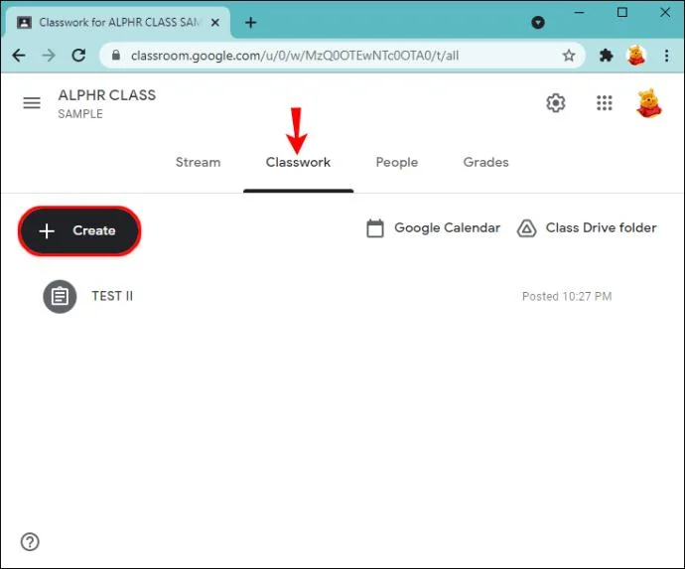
Task: Click the SAMPLE section subtitle
Action: coord(80,114)
